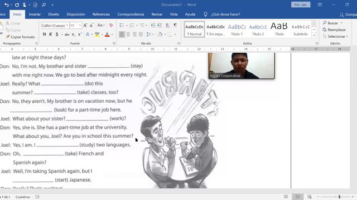Viewport: 357px width, 200px height.
Task: Open the Referencias tab
Action: [x=101, y=14]
